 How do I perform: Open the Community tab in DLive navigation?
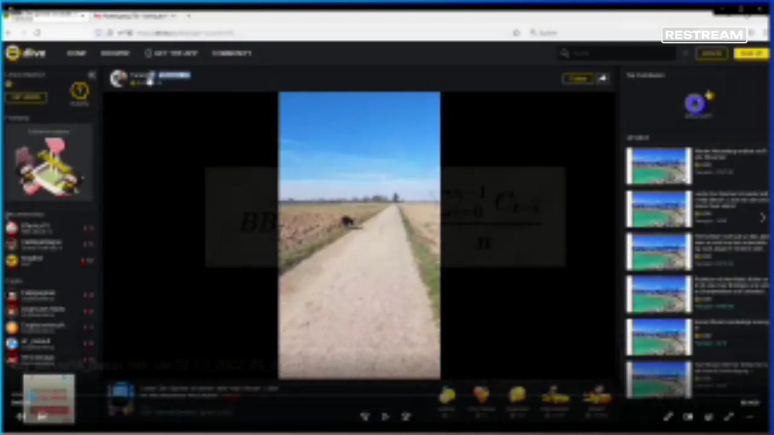click(x=232, y=53)
